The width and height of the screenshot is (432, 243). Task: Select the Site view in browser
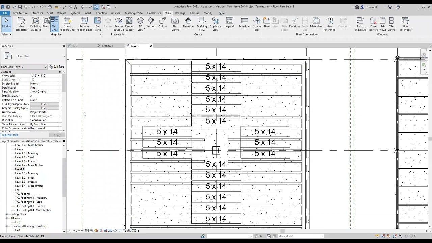(x=17, y=190)
